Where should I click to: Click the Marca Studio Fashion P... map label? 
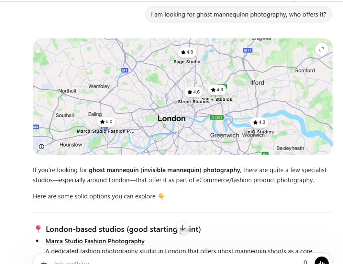click(x=106, y=131)
